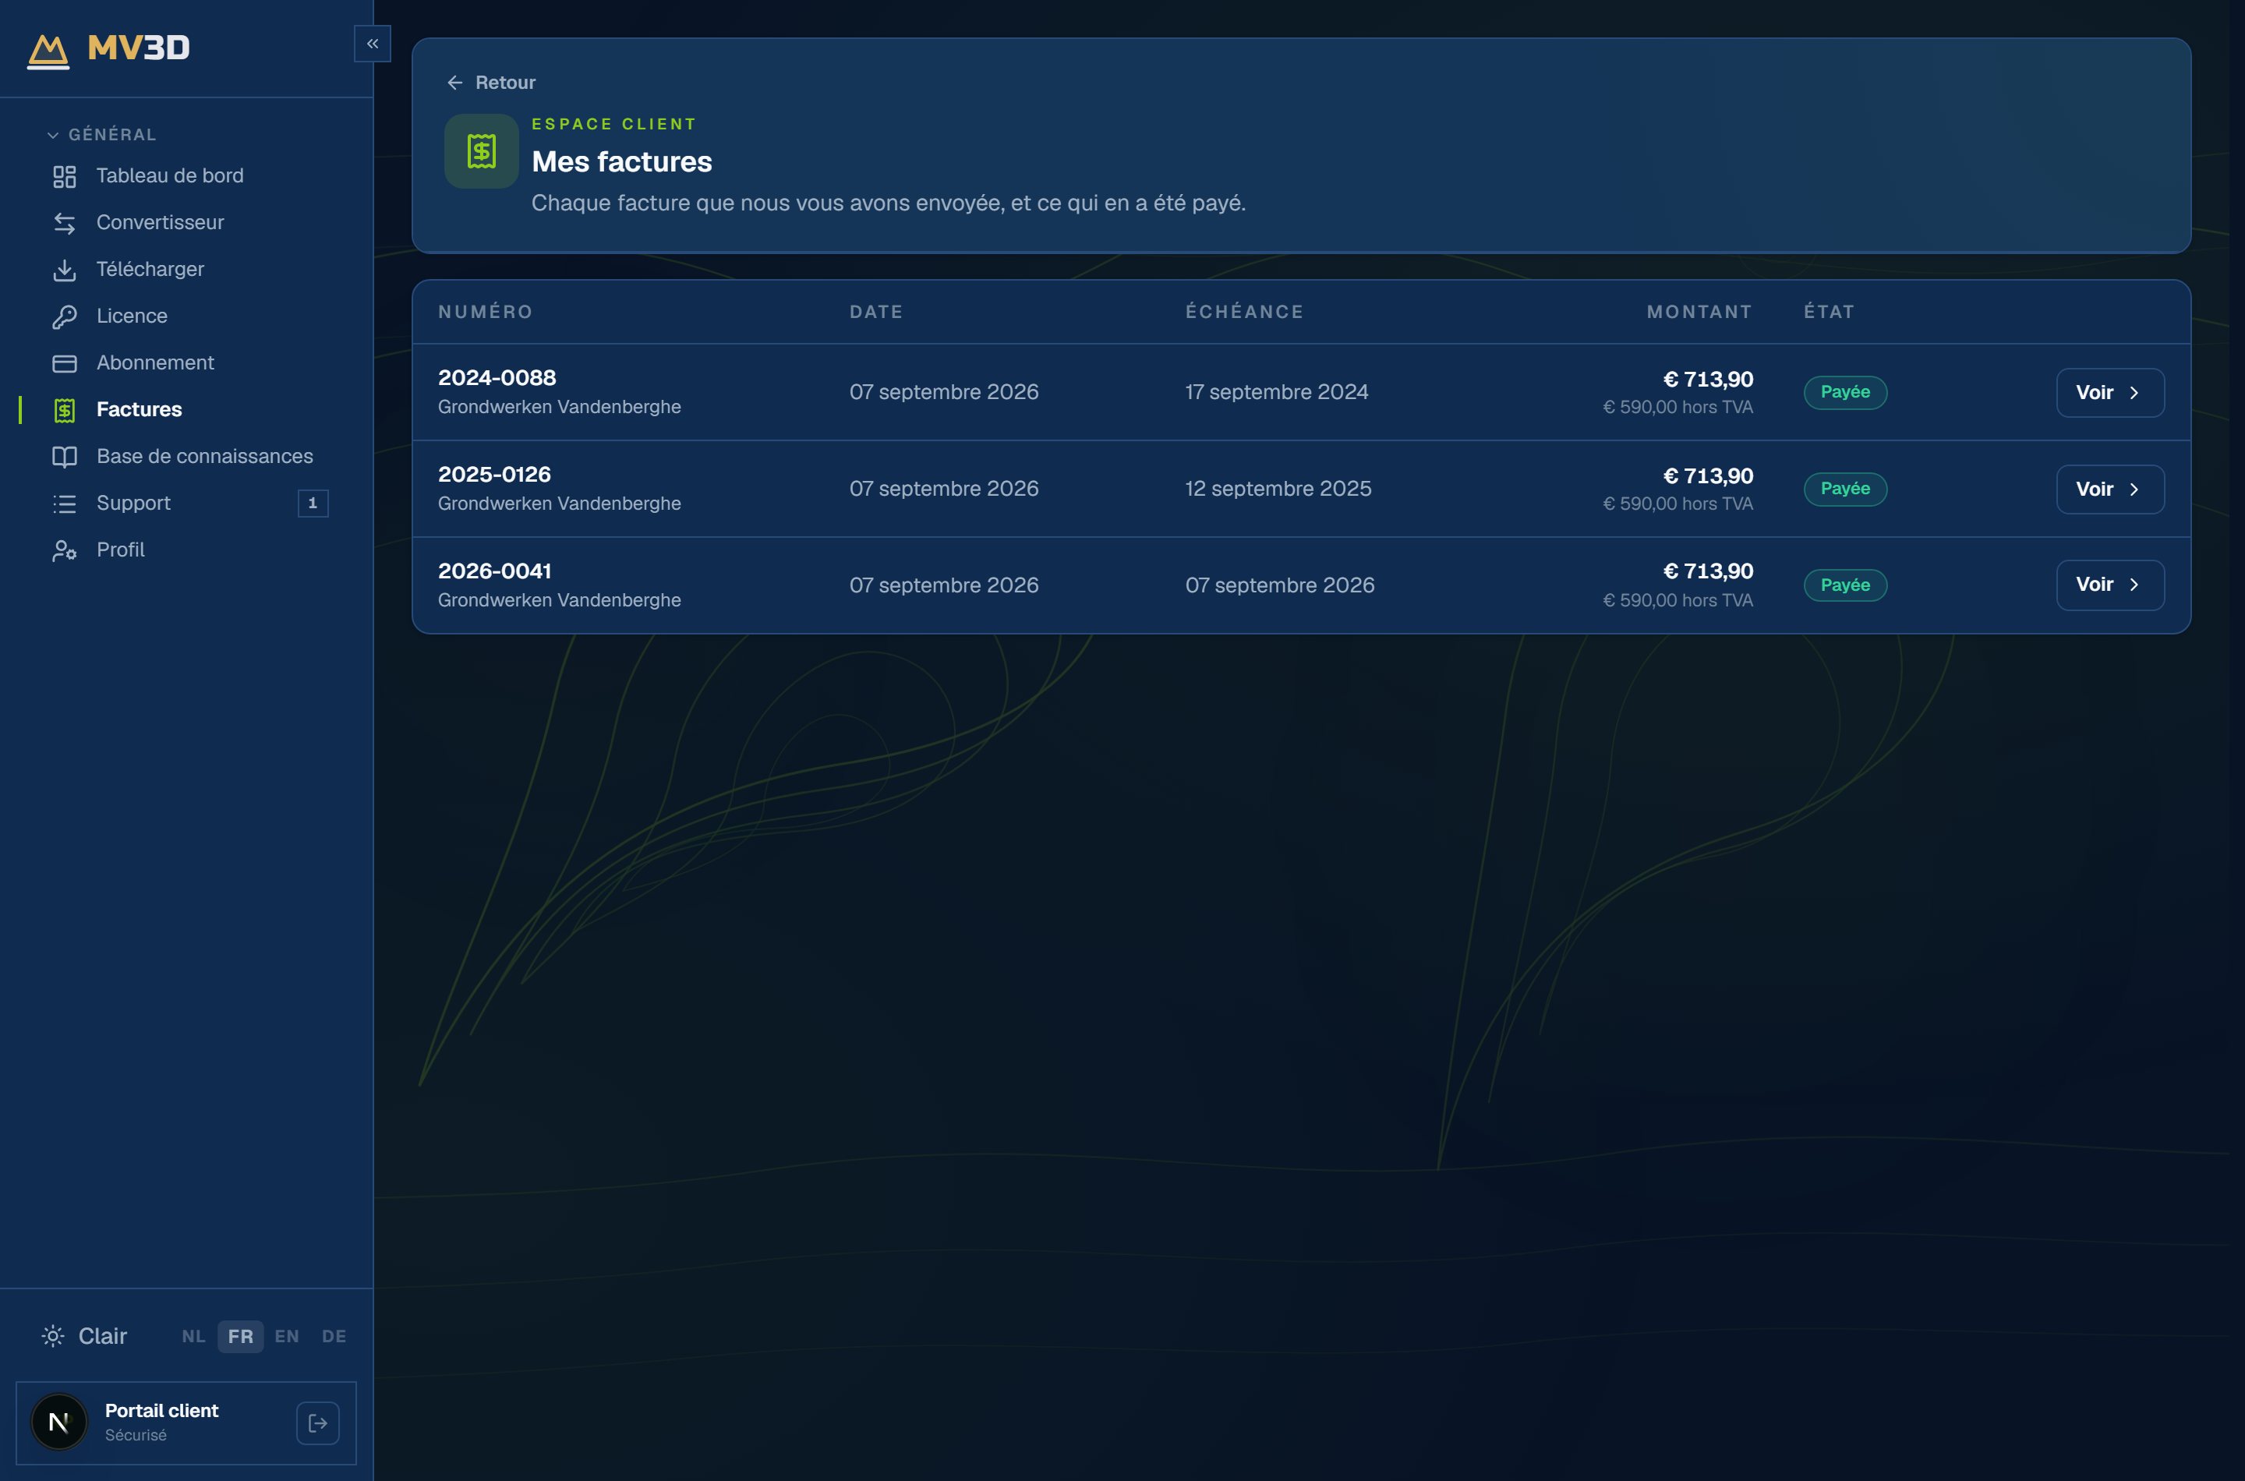Click the chevron in Voir for 2025-0126

coord(2134,490)
